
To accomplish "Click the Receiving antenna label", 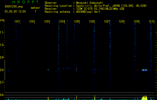I will click(x=57, y=12).
